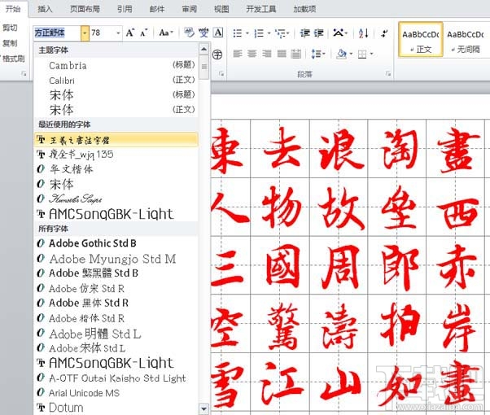Open the 审阅 (Review) tab
Screen dimensions: 490x415
pyautogui.click(x=190, y=9)
